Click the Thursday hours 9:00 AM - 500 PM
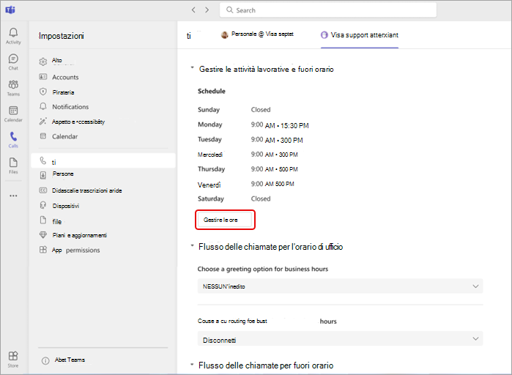Viewport: 512px width, 375px height. tap(274, 169)
